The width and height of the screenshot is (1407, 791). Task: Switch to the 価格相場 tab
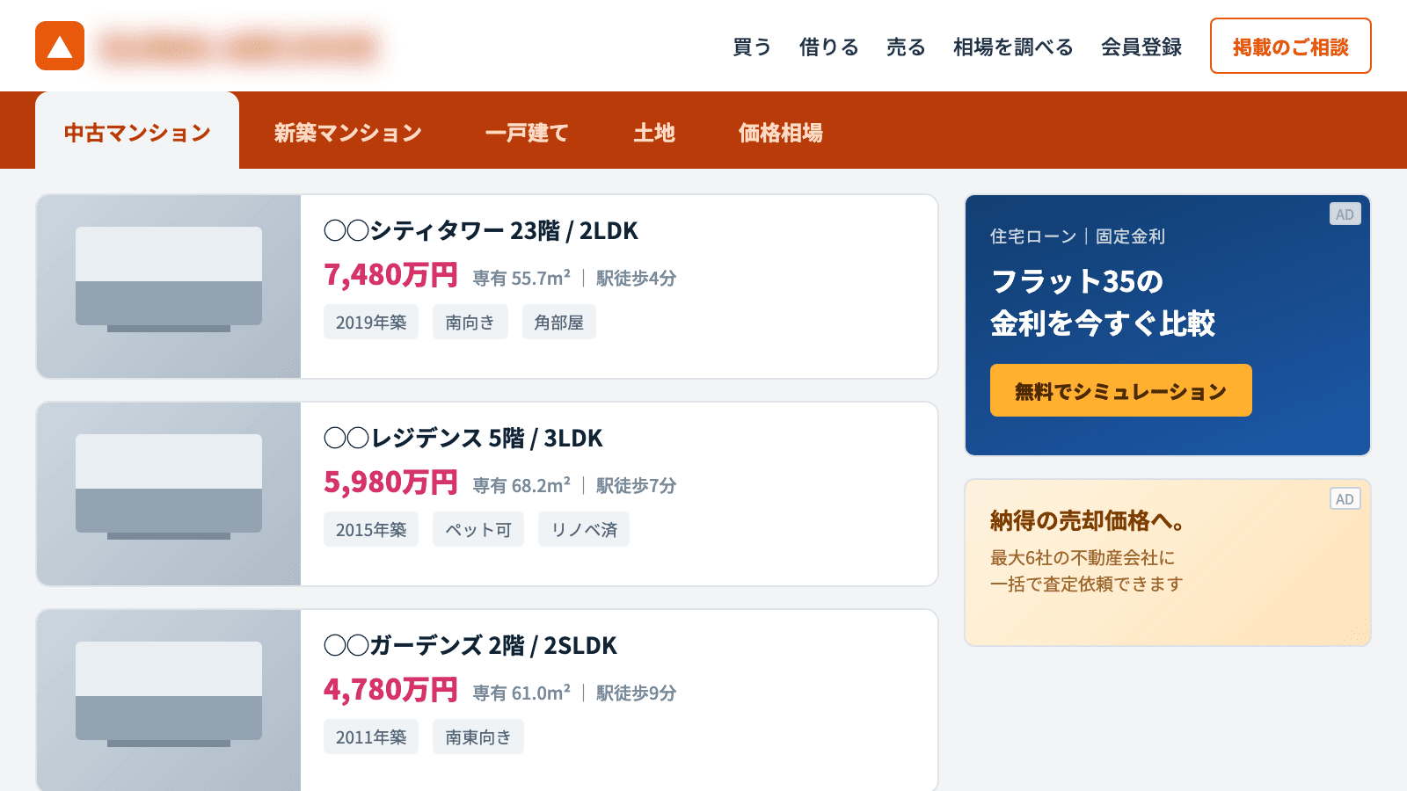[x=781, y=133]
